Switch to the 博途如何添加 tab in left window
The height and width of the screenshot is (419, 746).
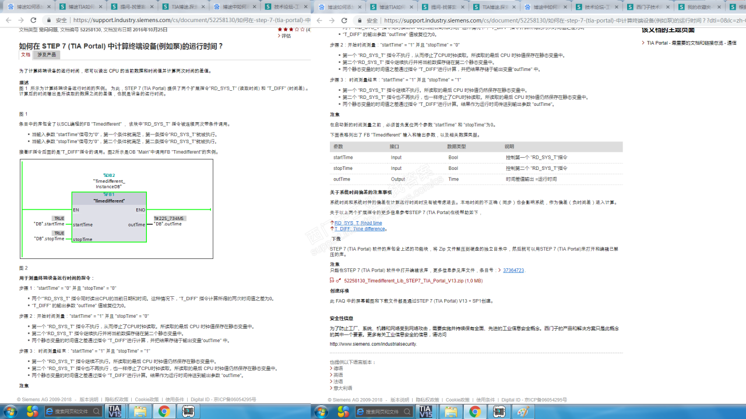pyautogui.click(x=29, y=7)
